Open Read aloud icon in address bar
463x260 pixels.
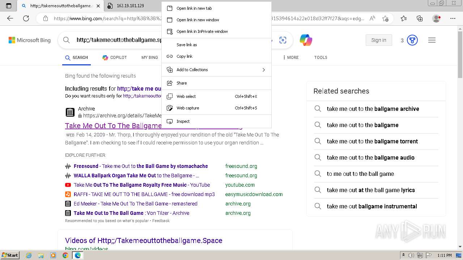click(372, 18)
